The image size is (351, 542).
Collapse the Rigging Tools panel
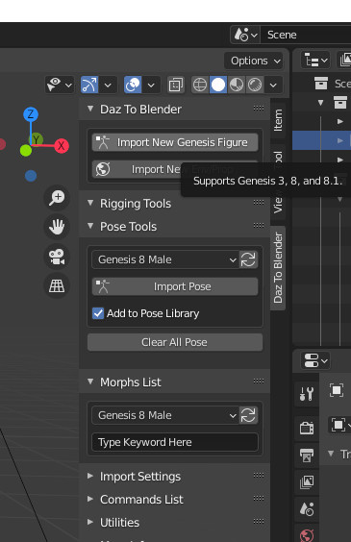click(90, 204)
